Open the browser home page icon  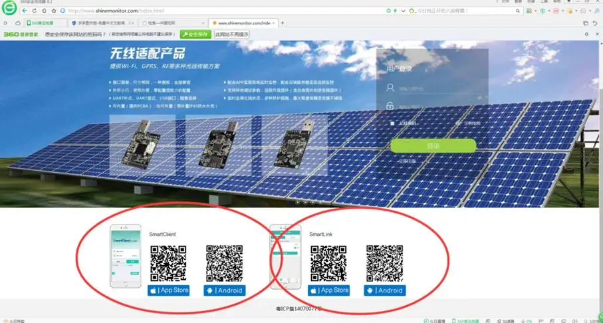pos(45,11)
